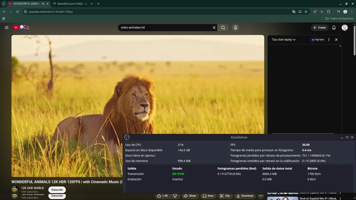This screenshot has width=356, height=200.
Task: Switch to the WONDERFUL ANIMALS tab
Action: click(26, 4)
